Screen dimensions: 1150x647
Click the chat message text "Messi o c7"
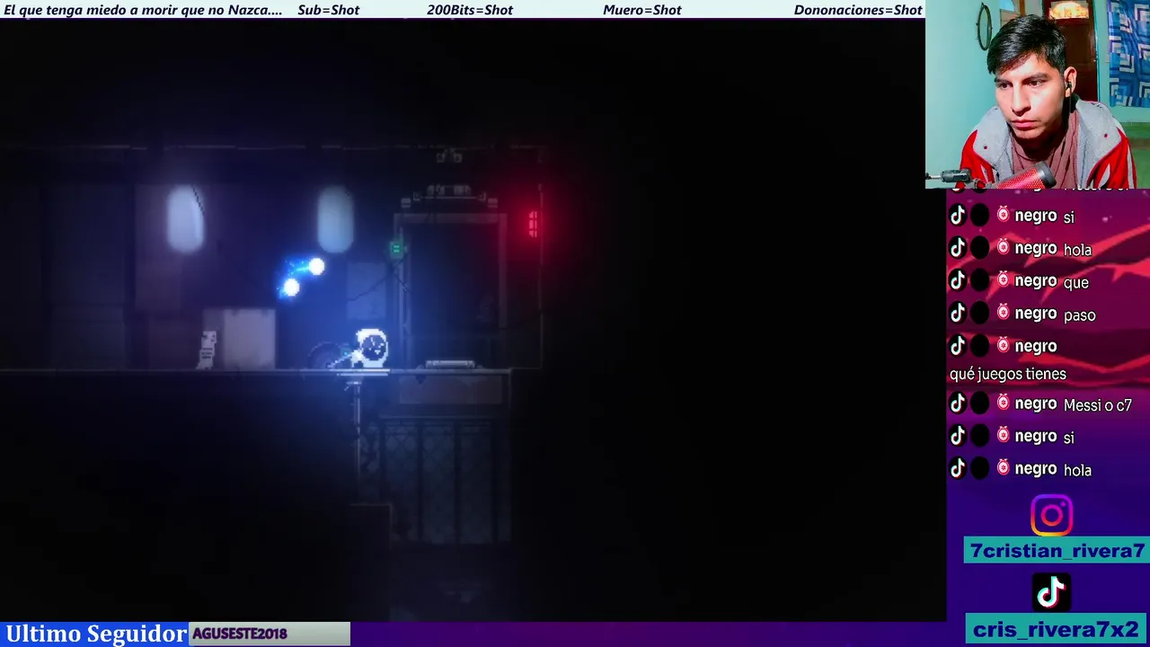pyautogui.click(x=1097, y=405)
